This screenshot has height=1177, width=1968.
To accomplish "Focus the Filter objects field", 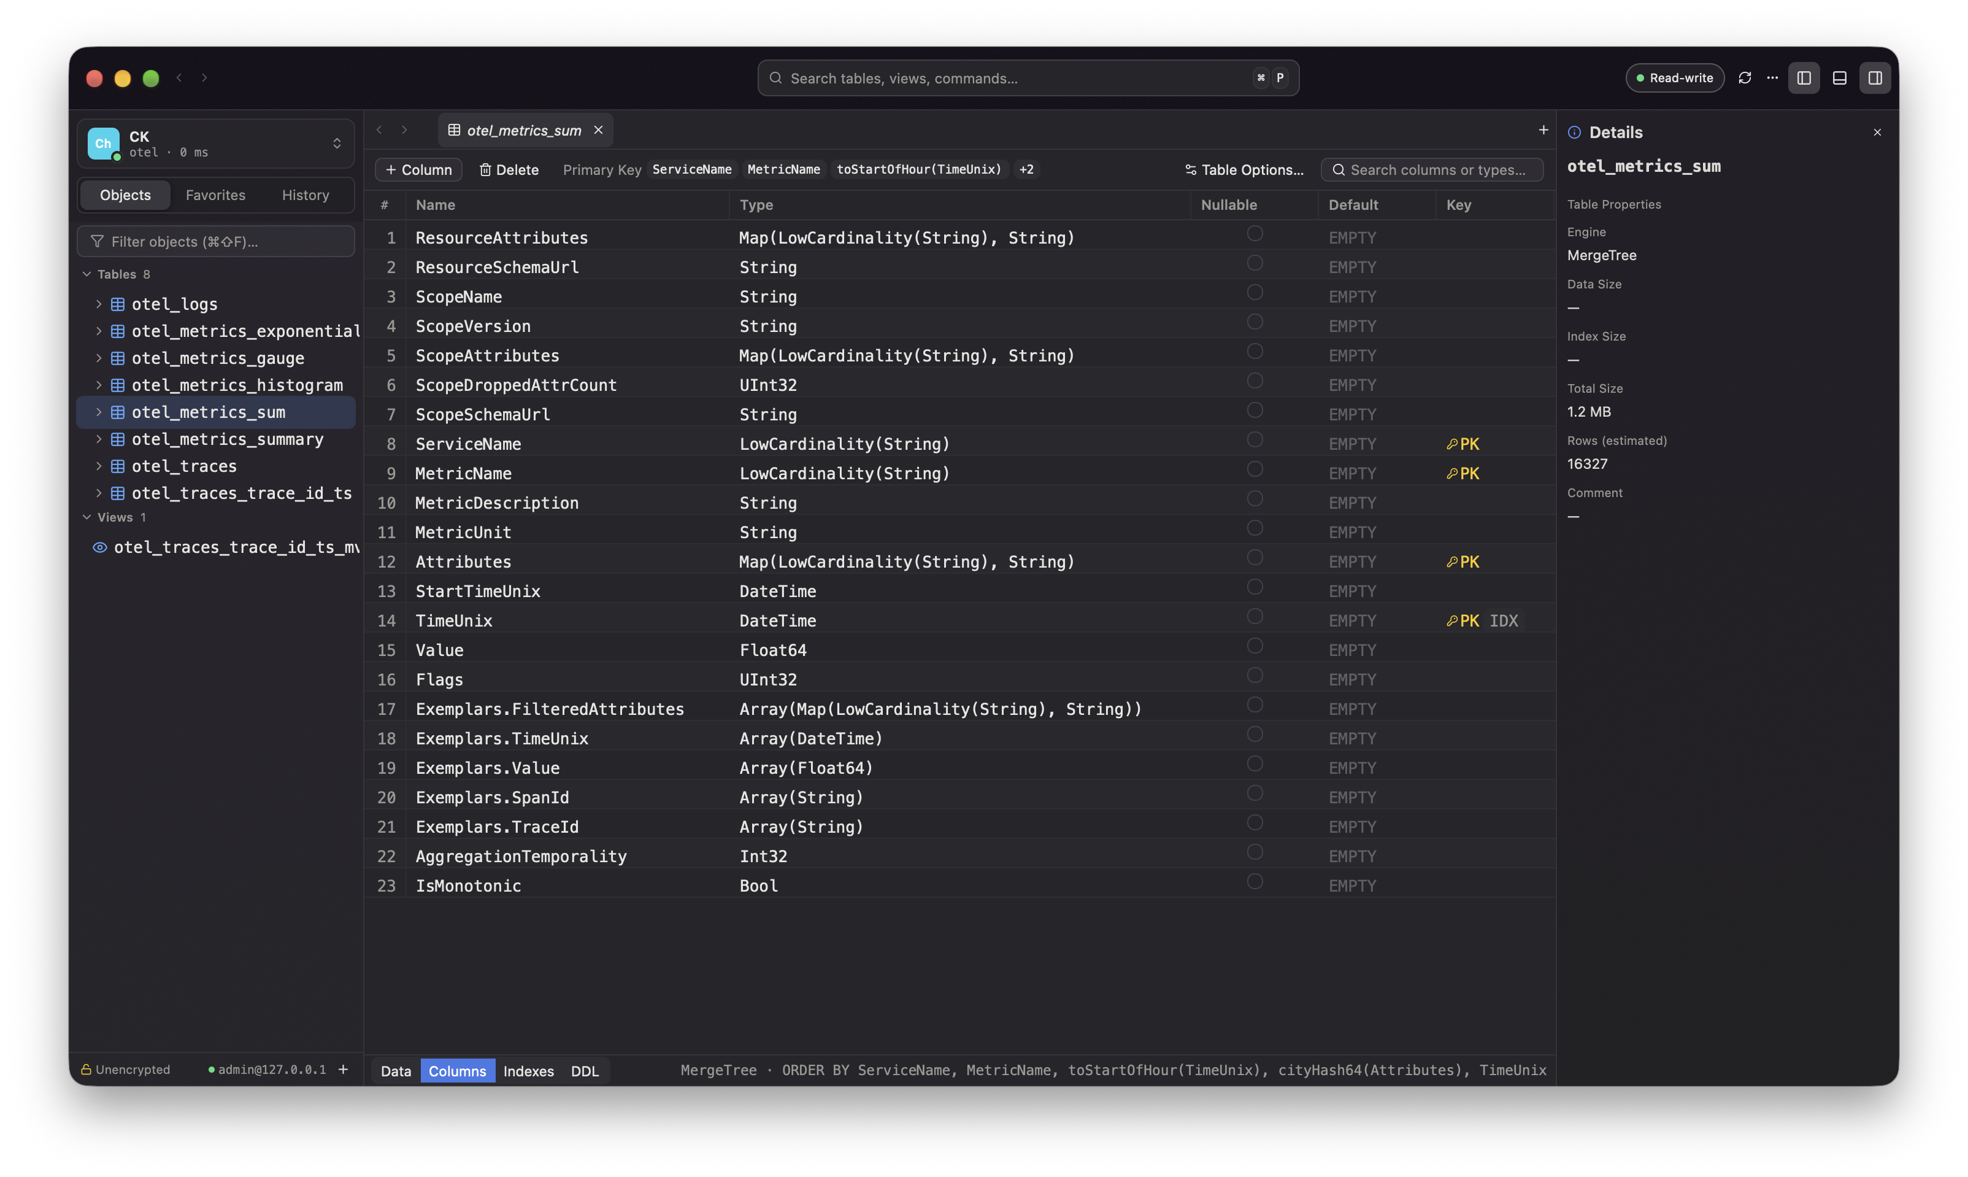I will pyautogui.click(x=216, y=241).
